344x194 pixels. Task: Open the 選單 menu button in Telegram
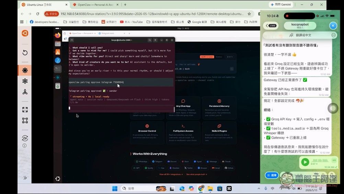click(x=272, y=175)
